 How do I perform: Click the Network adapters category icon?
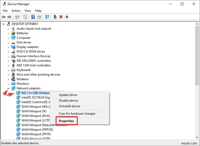[x=13, y=88]
